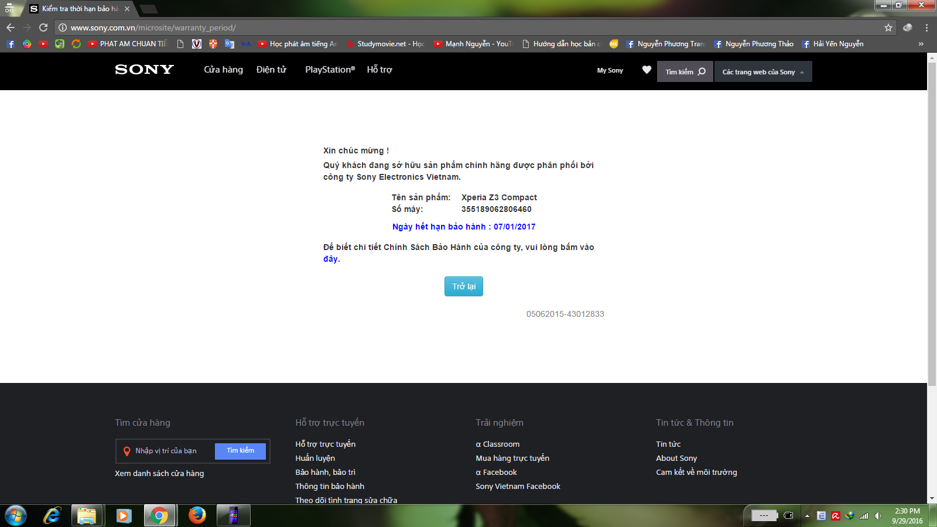Open the Điện tử menu
Image resolution: width=937 pixels, height=527 pixels.
click(x=271, y=70)
